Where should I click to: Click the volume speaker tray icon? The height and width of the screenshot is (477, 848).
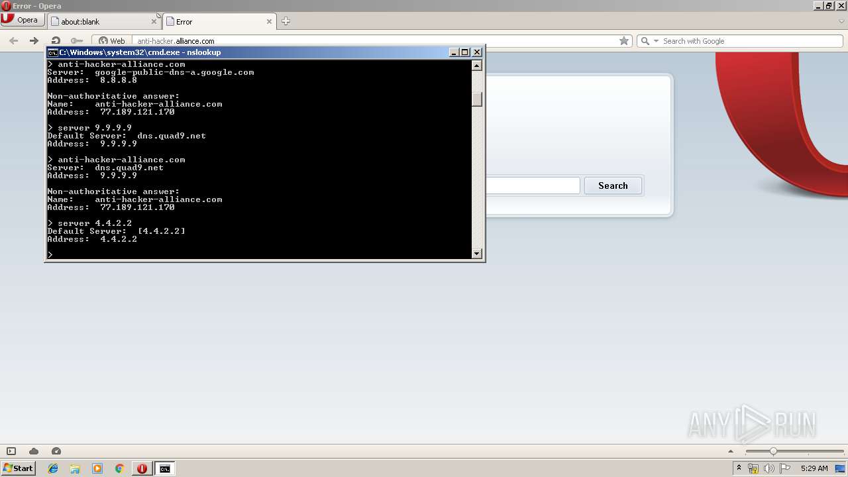769,468
